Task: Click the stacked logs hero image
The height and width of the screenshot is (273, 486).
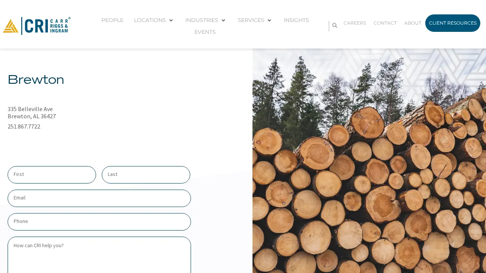Action: coord(369,161)
